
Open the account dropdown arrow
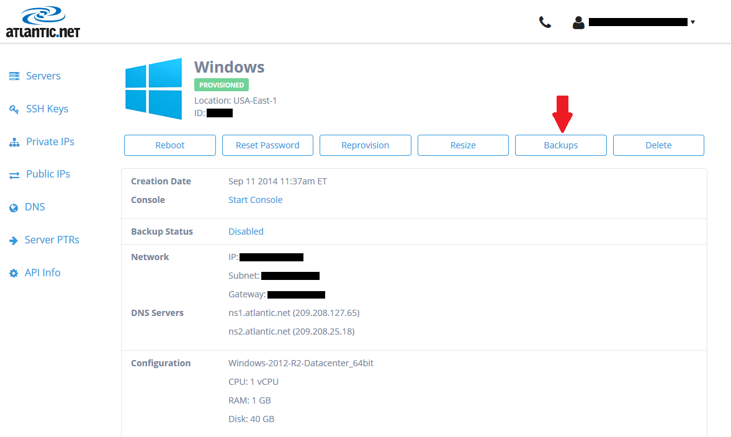pos(693,22)
